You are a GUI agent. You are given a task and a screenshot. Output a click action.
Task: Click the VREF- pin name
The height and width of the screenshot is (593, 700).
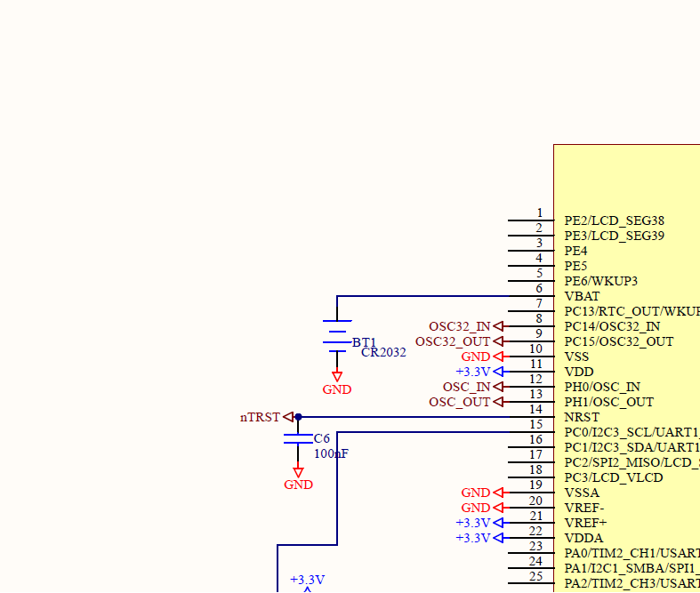[x=584, y=508]
